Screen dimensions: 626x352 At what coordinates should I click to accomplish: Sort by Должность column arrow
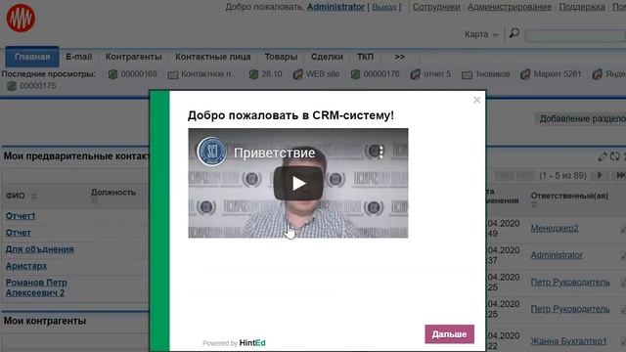click(94, 200)
